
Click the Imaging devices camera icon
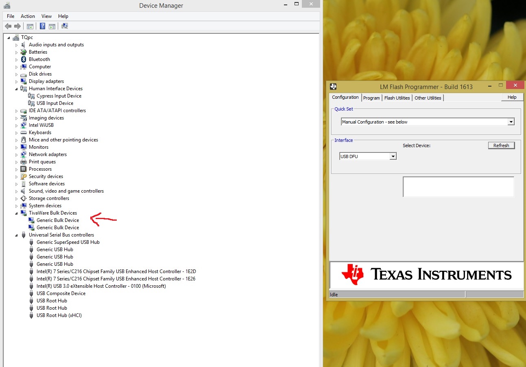coord(24,118)
